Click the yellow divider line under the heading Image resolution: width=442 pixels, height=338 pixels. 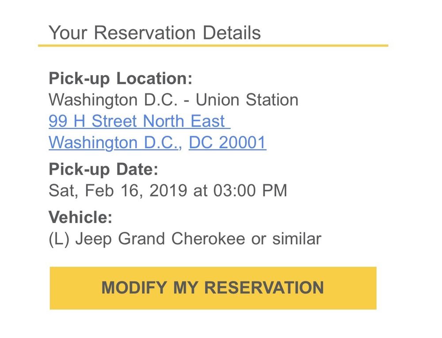click(x=213, y=46)
